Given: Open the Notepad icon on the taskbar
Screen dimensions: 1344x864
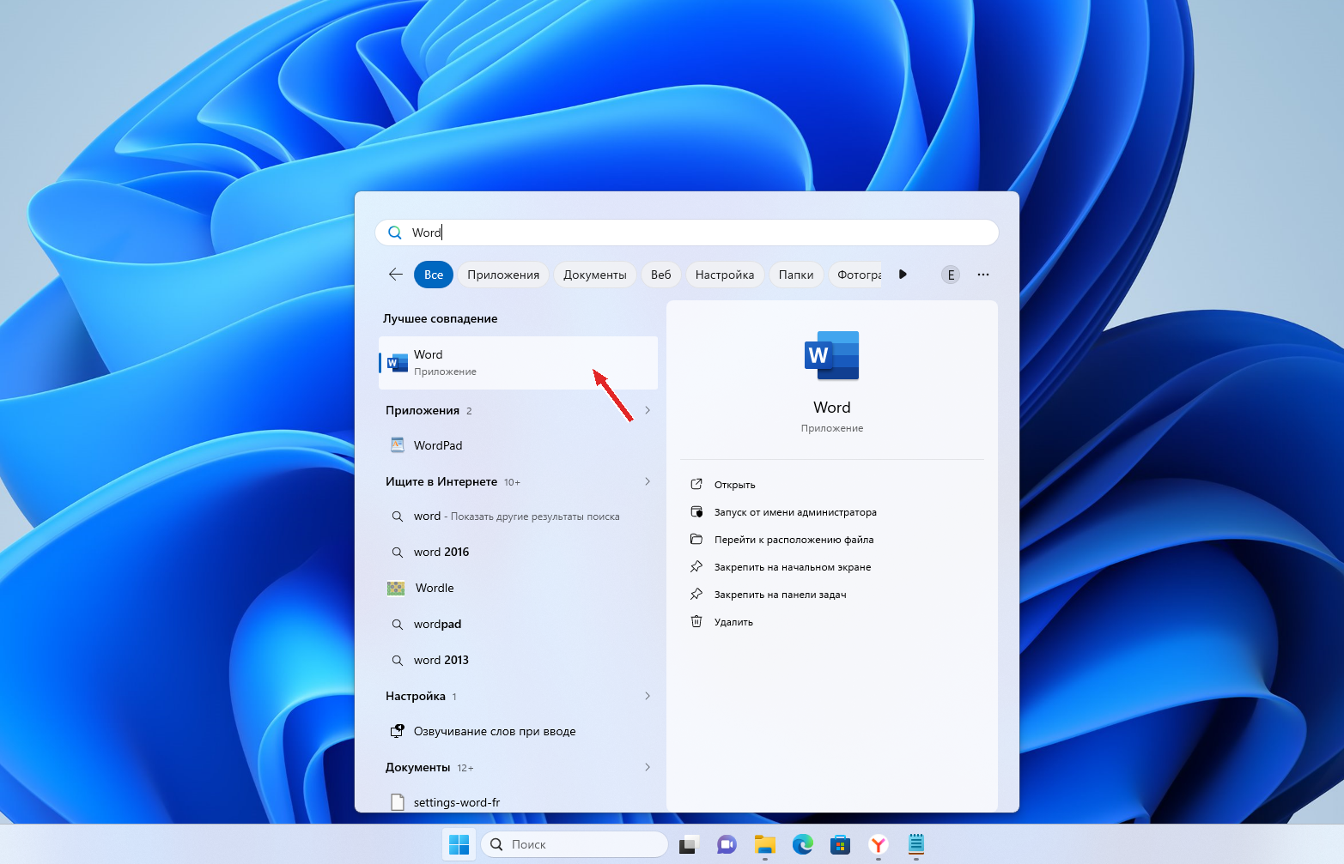Looking at the screenshot, I should (x=916, y=844).
